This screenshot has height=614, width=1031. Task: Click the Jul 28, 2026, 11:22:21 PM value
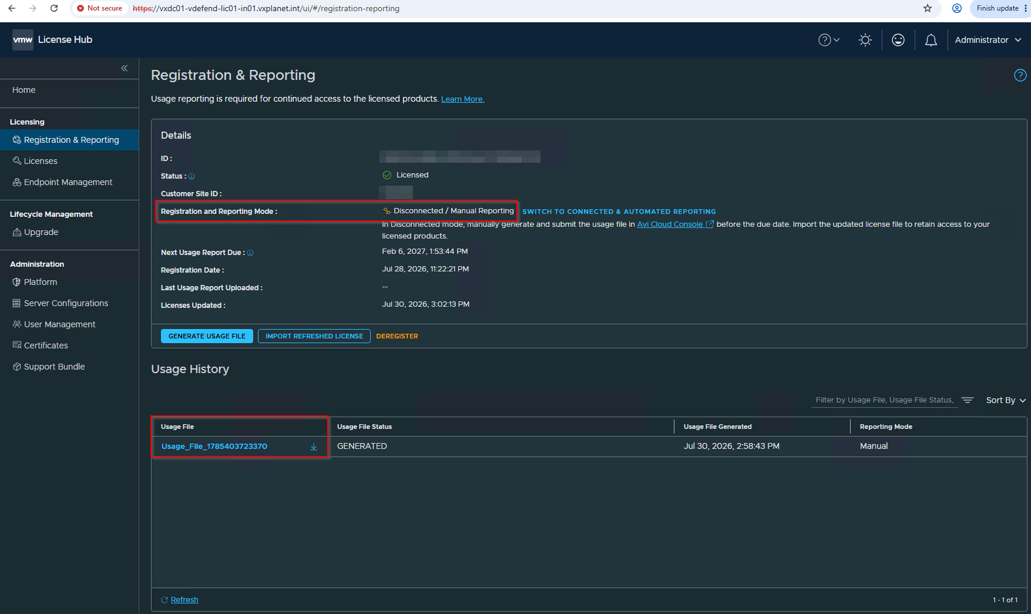[x=425, y=269]
